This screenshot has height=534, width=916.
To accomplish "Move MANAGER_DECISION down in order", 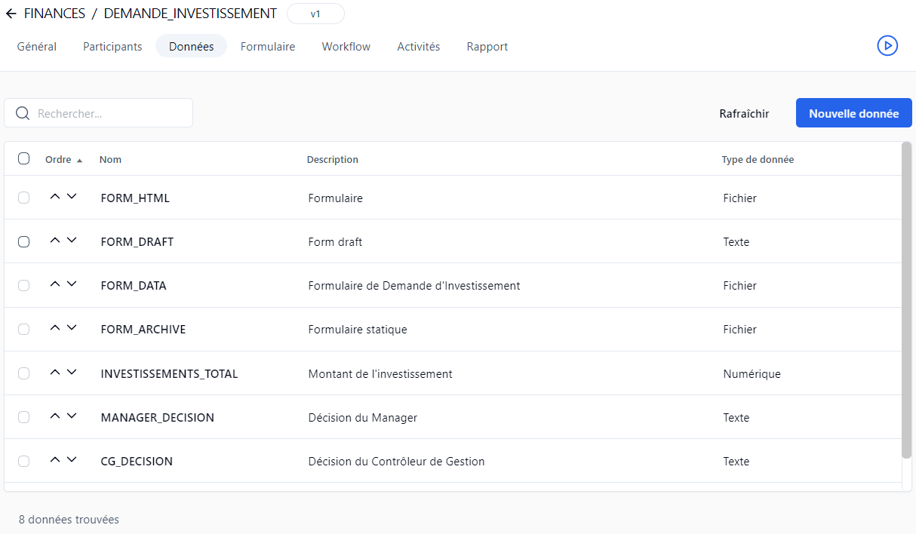I will 72,416.
